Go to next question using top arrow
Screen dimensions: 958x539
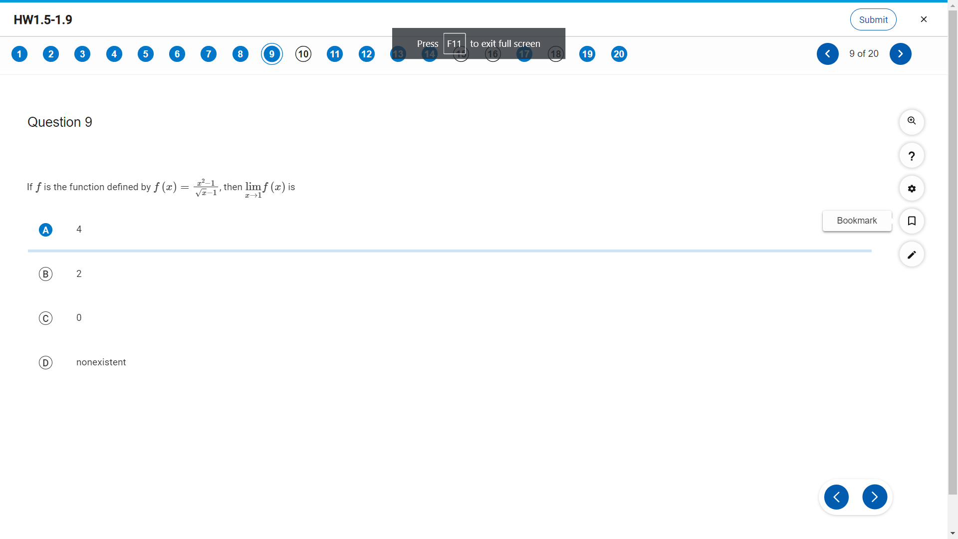[900, 54]
